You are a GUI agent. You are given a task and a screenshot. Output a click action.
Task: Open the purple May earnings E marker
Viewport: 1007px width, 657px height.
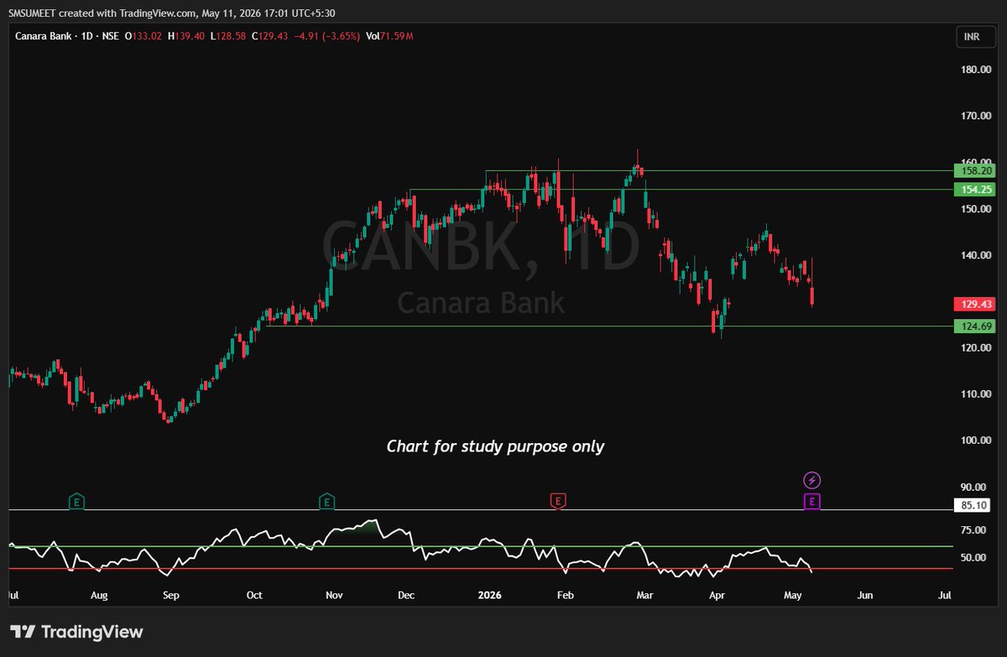[x=811, y=502]
